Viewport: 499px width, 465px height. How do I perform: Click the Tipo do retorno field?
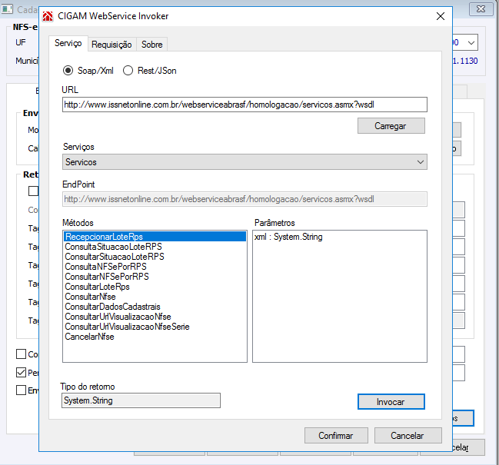(141, 400)
